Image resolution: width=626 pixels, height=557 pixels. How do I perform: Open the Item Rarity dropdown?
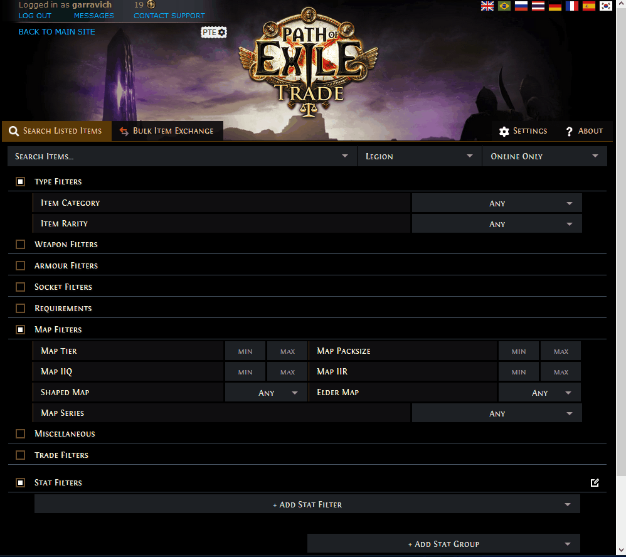point(497,224)
